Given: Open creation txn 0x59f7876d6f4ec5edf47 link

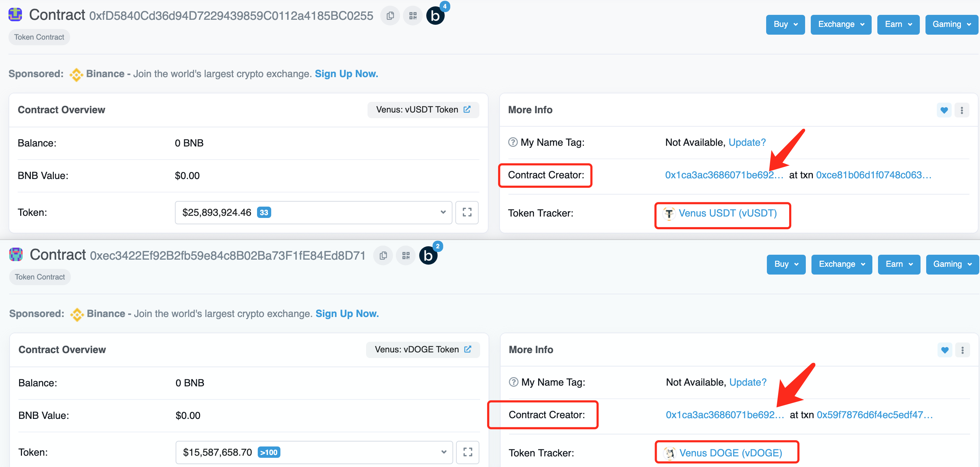Looking at the screenshot, I should [x=874, y=415].
